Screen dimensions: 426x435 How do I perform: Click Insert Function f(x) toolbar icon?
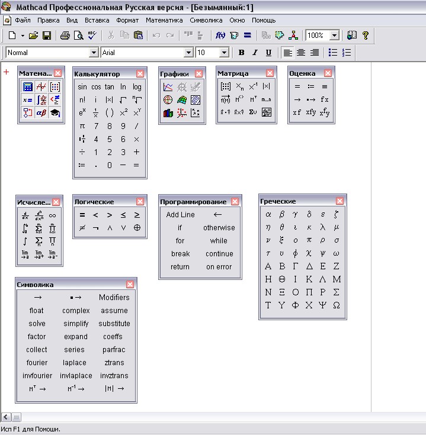coord(220,36)
